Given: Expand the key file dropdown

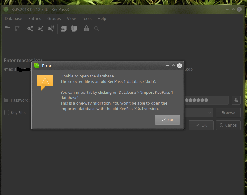Looking at the screenshot, I should [x=210, y=112].
